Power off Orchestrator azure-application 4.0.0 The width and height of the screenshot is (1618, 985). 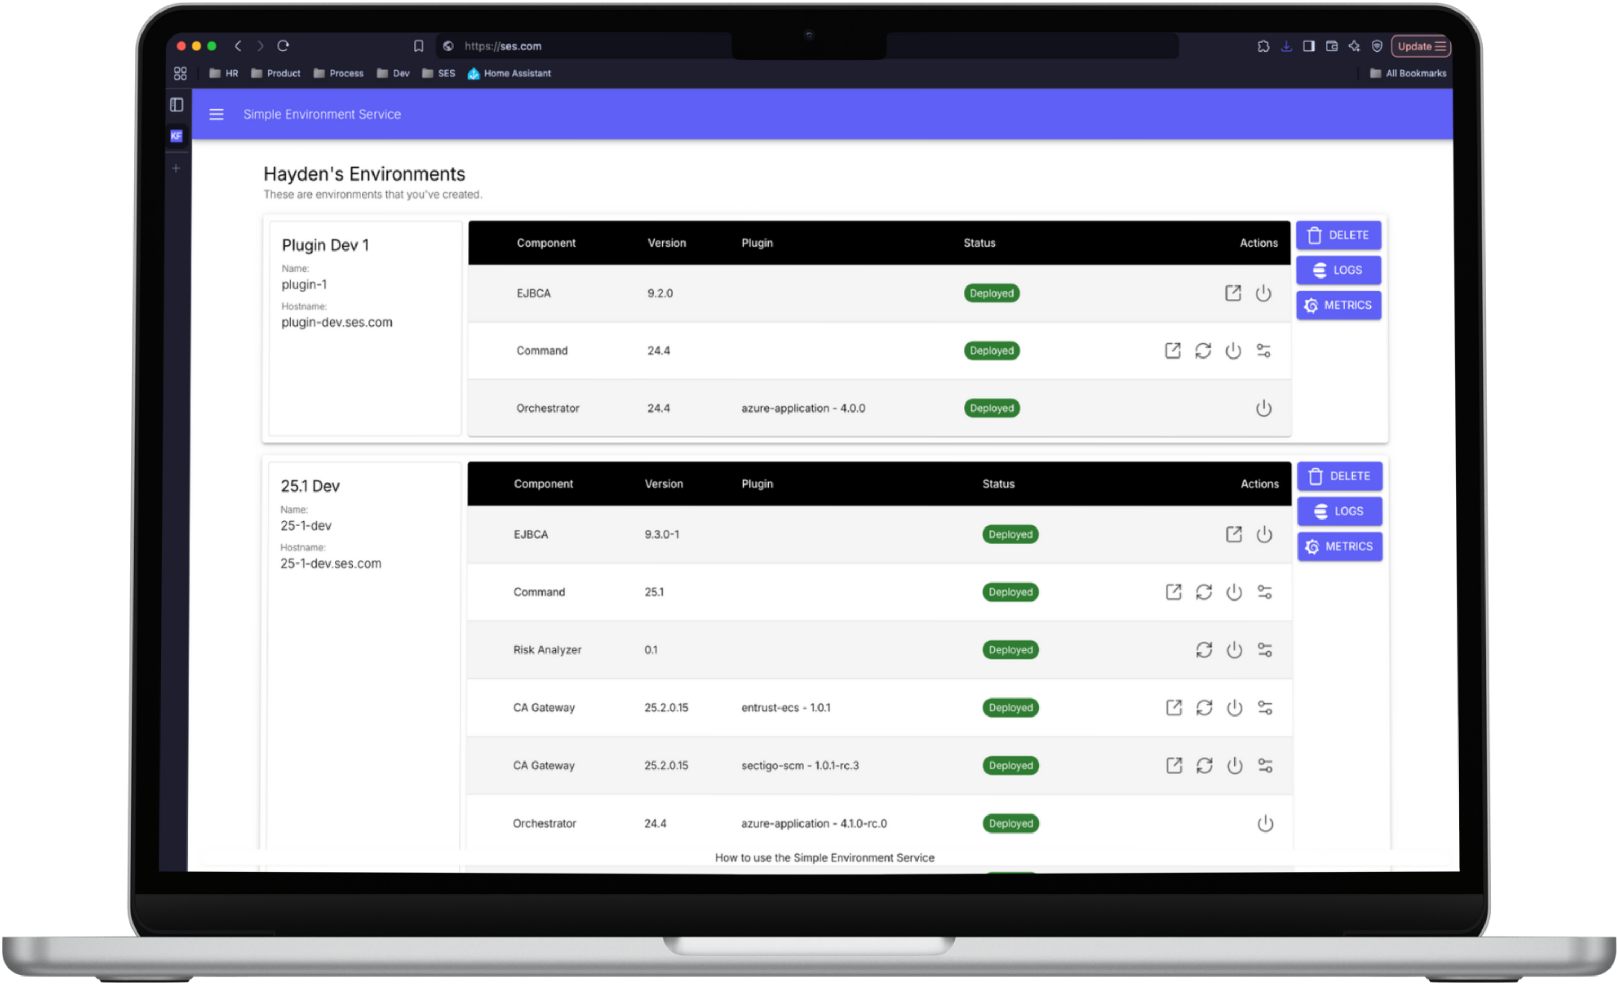(1264, 408)
